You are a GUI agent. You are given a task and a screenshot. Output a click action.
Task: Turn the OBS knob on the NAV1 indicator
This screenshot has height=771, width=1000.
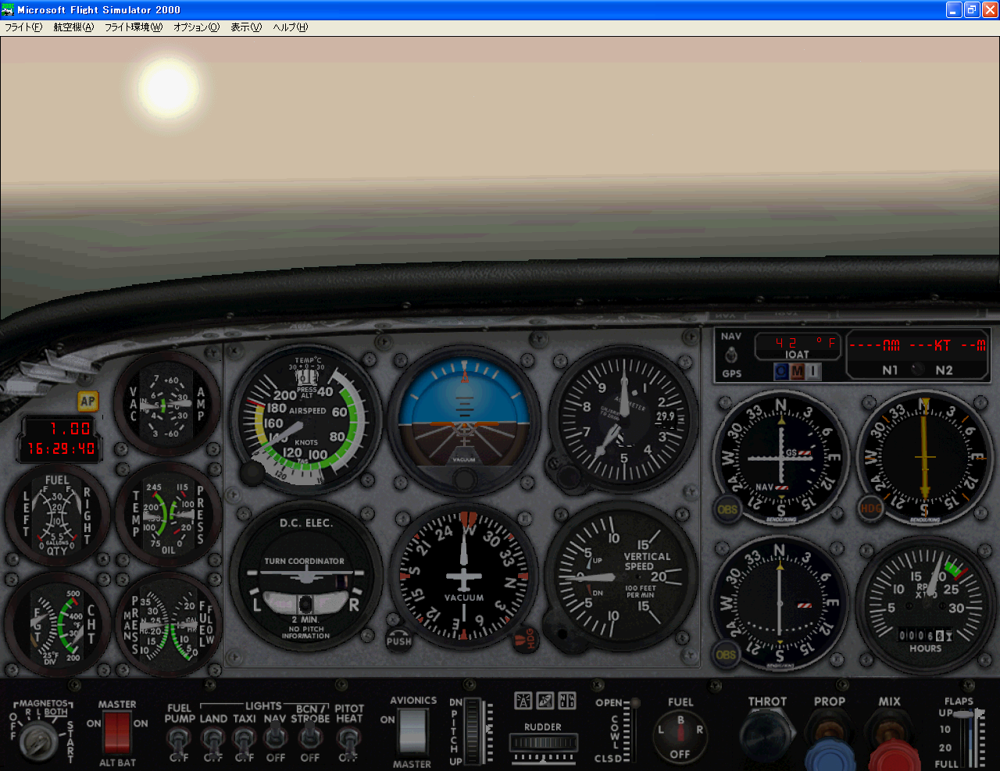(727, 509)
